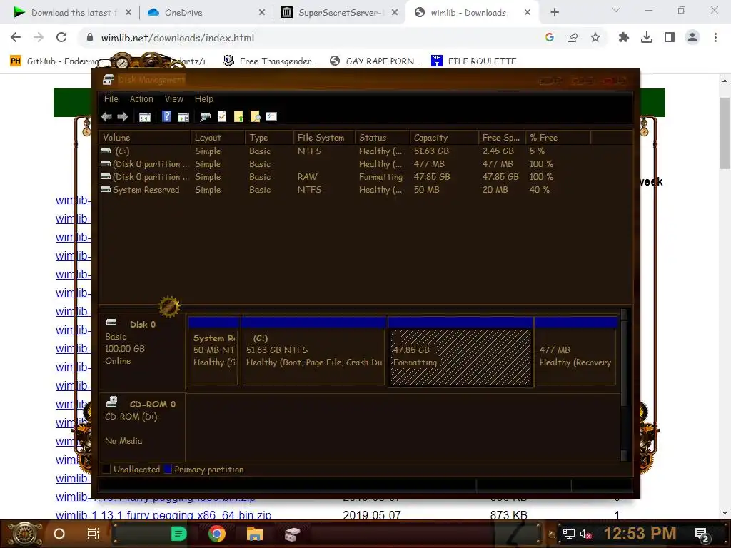Toggle Chrome side panel icon

click(670, 37)
